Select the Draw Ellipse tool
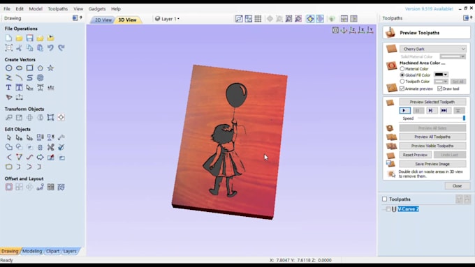 (x=19, y=68)
